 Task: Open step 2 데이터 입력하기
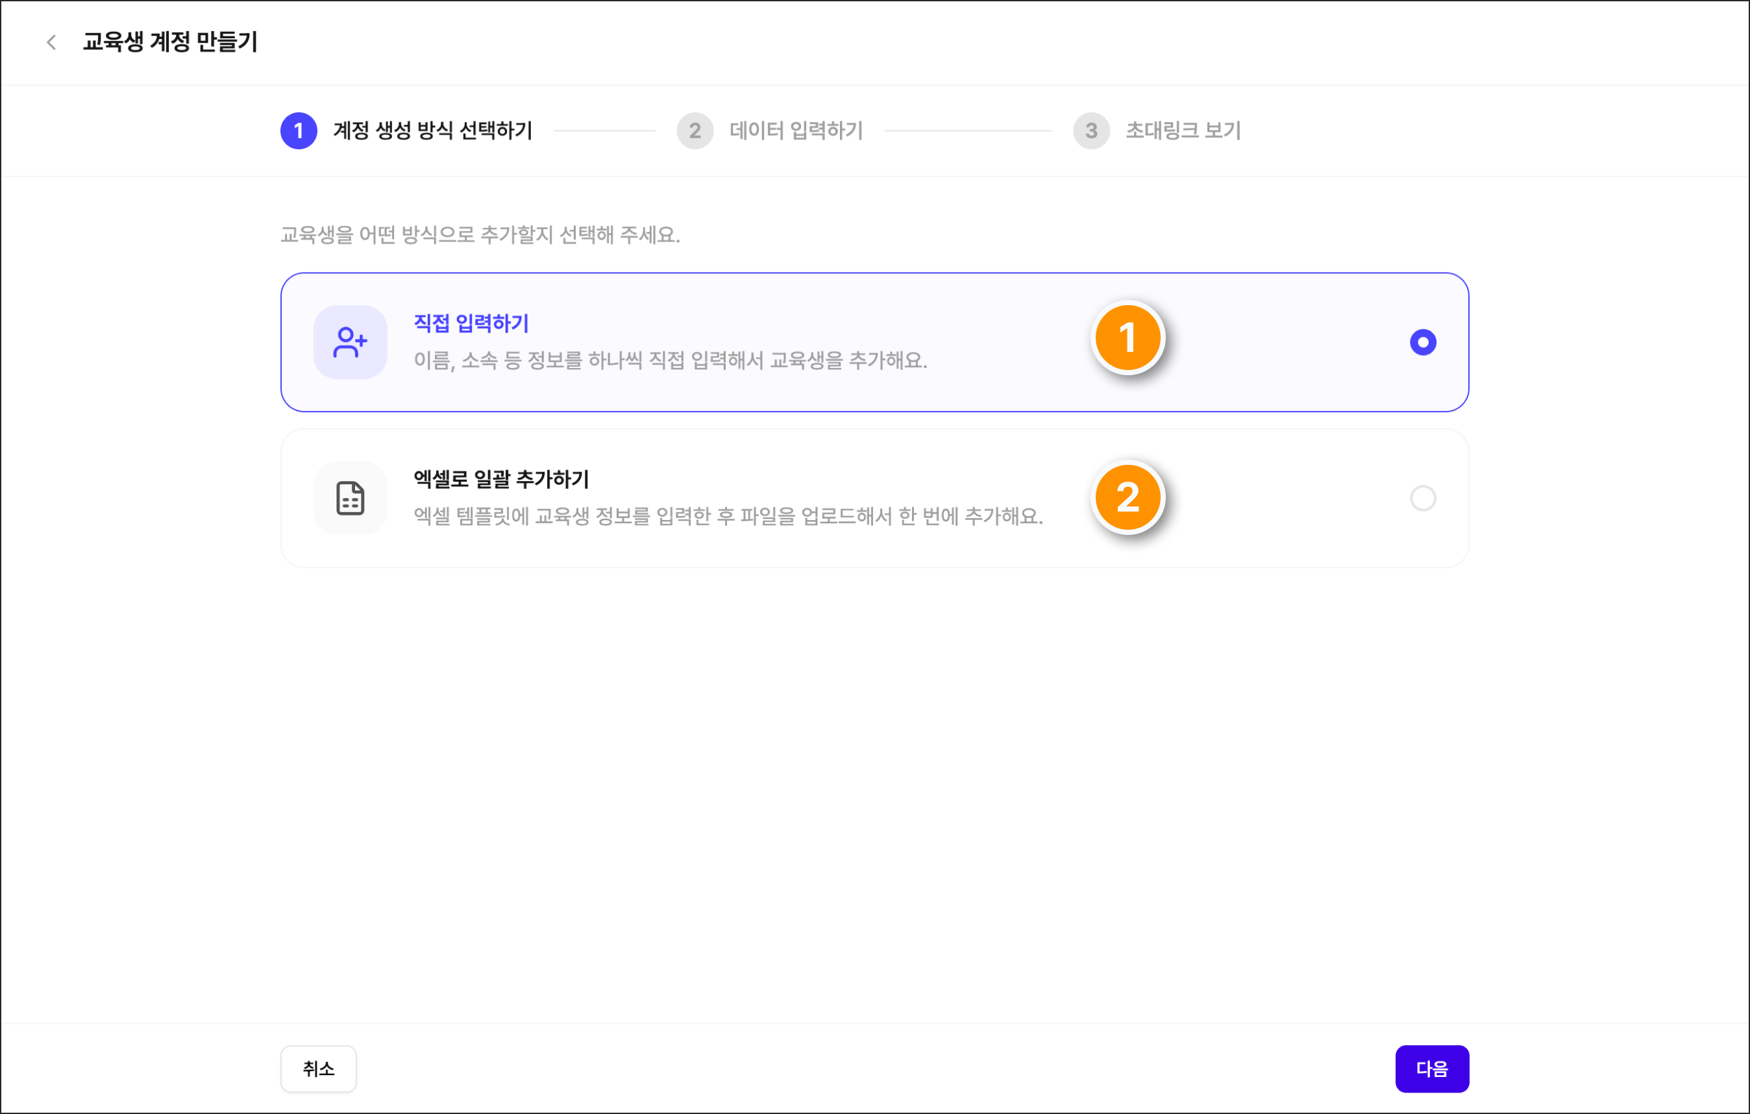(x=770, y=130)
